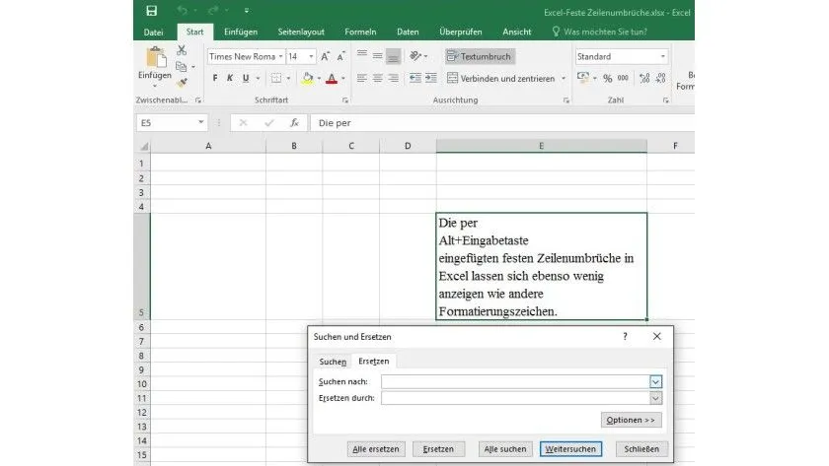Apply the red font color

[x=332, y=79]
